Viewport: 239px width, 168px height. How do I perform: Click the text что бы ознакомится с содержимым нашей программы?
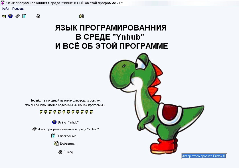click(65, 105)
